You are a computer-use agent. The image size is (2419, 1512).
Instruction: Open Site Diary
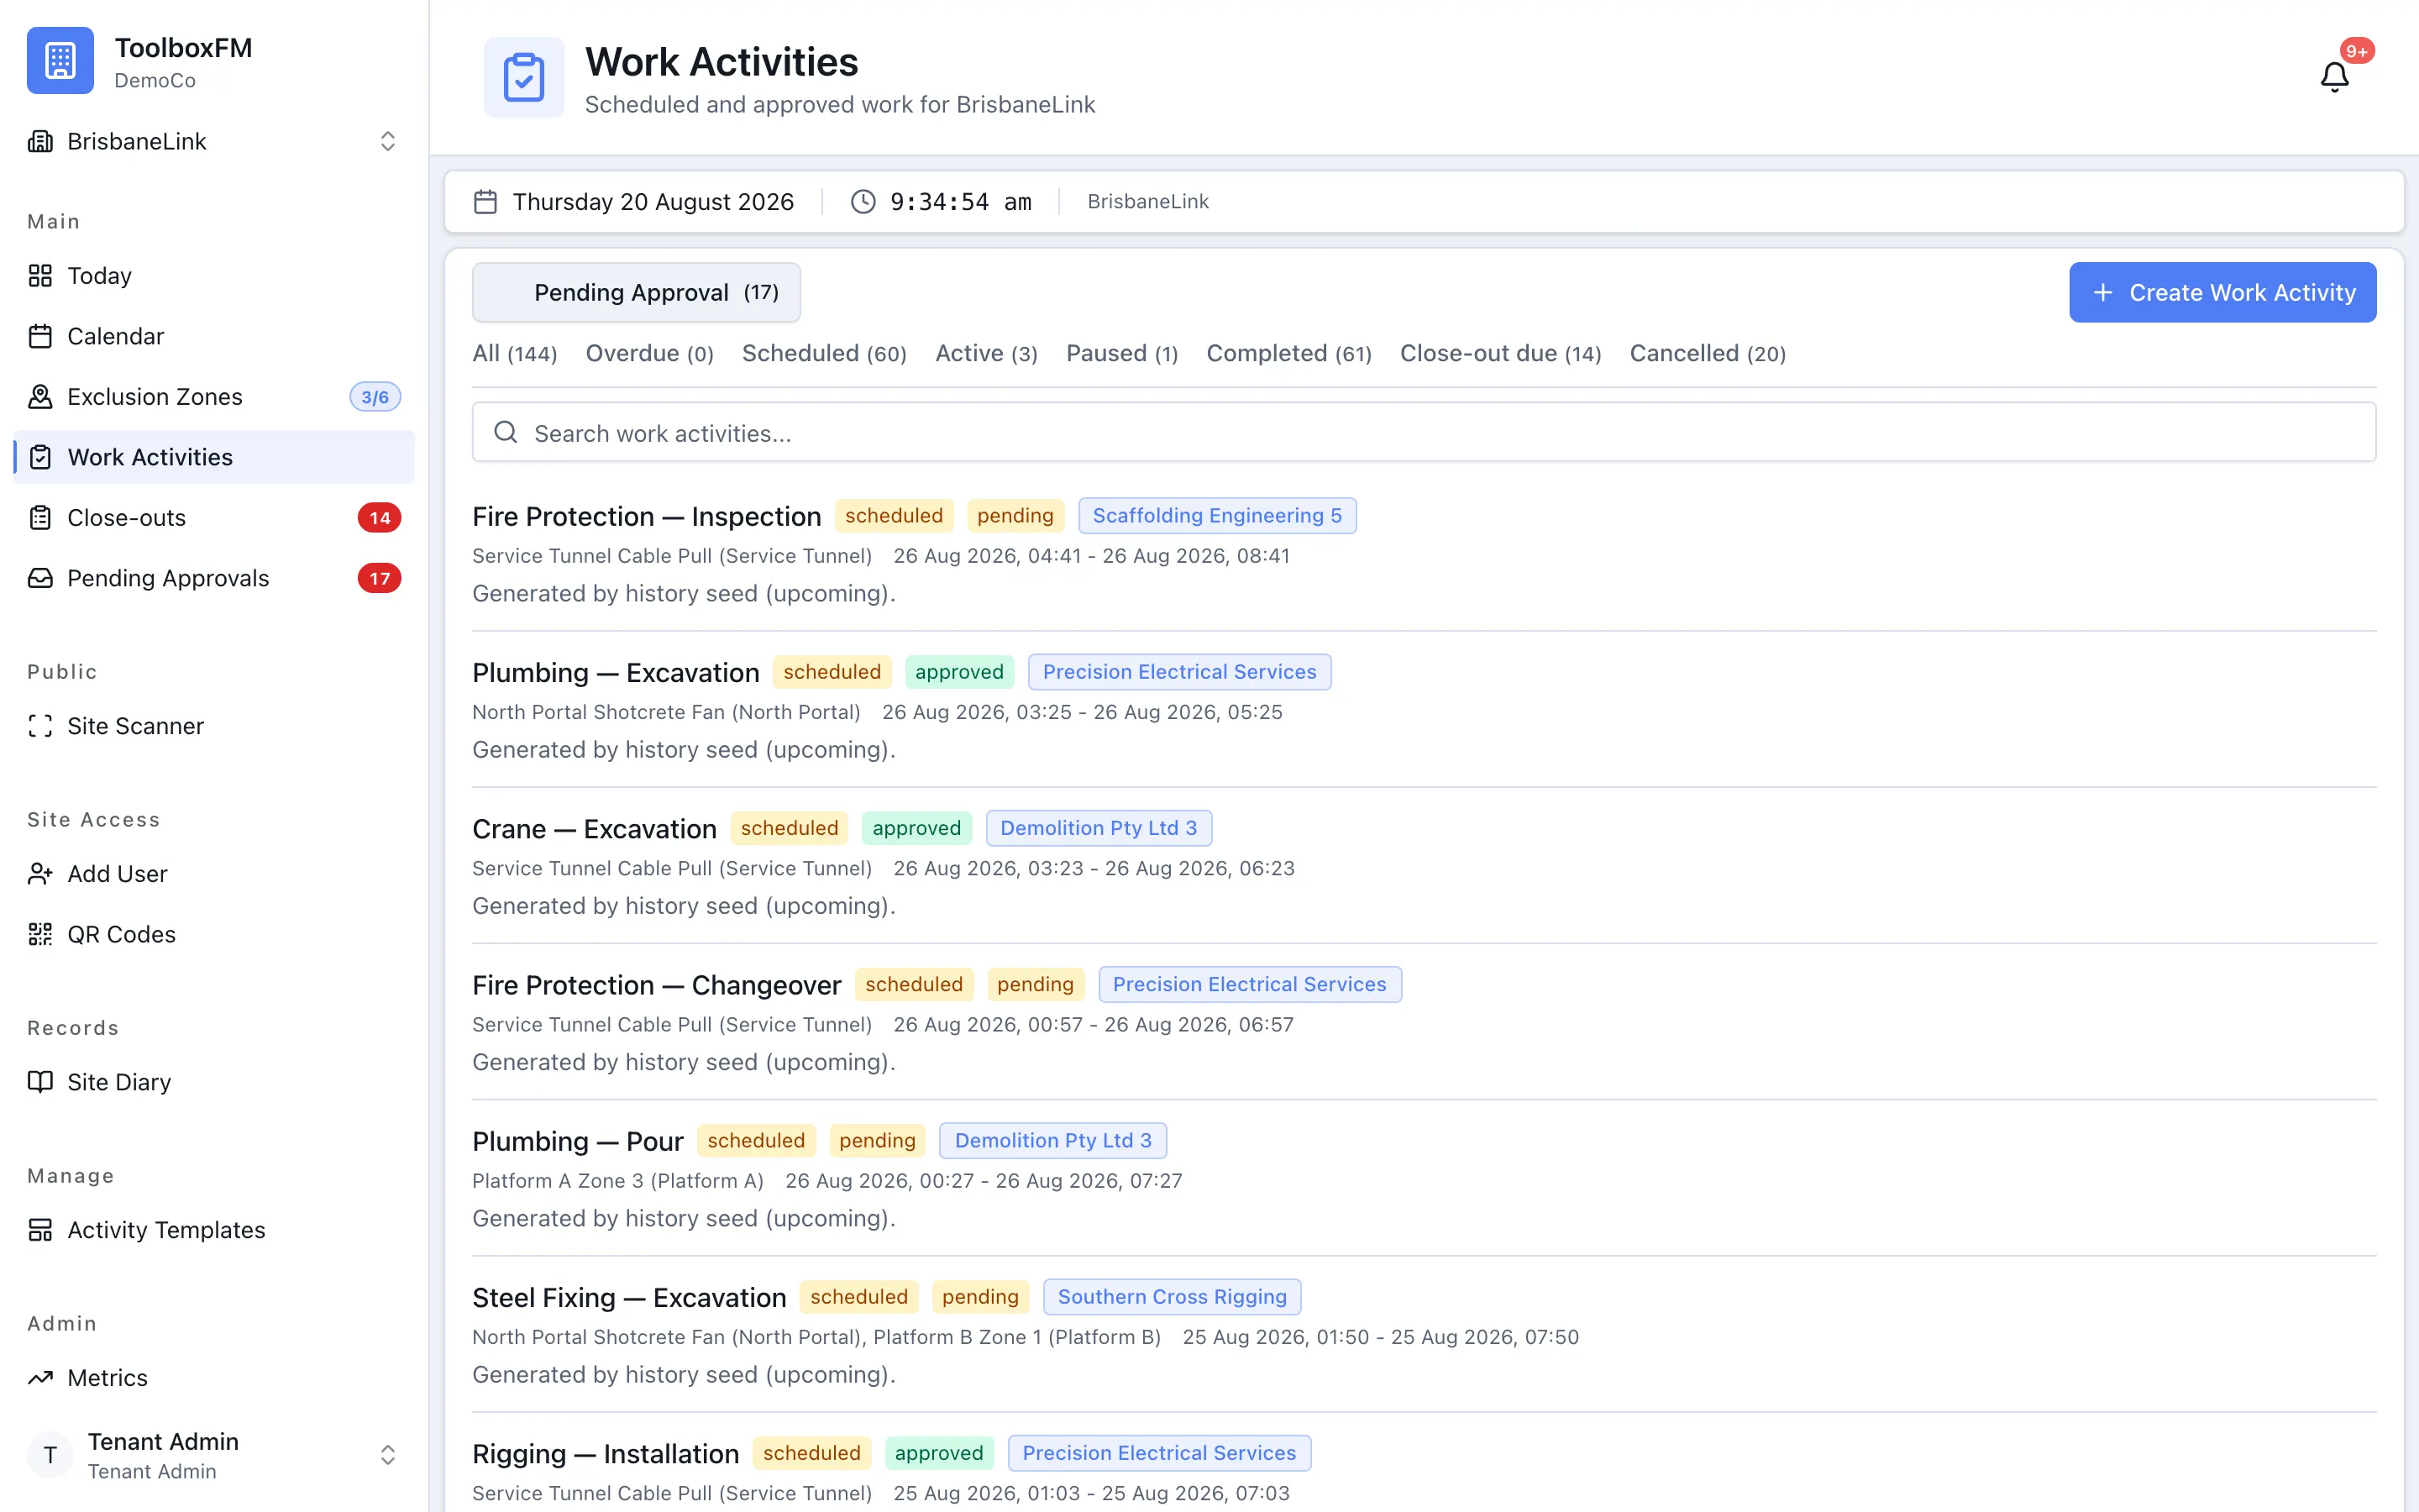tap(214, 1082)
